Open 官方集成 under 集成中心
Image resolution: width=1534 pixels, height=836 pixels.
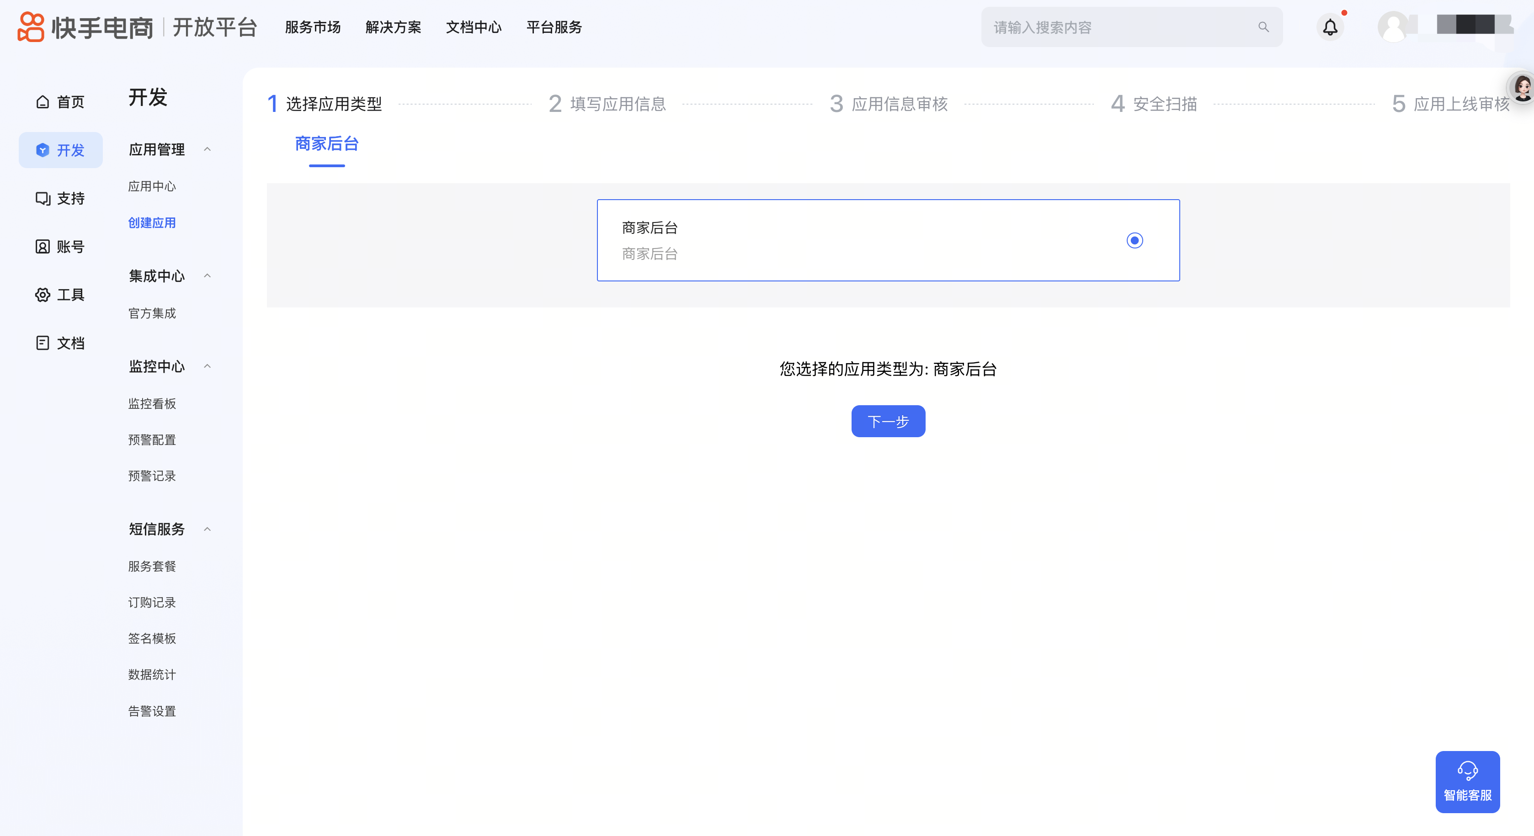pyautogui.click(x=152, y=313)
